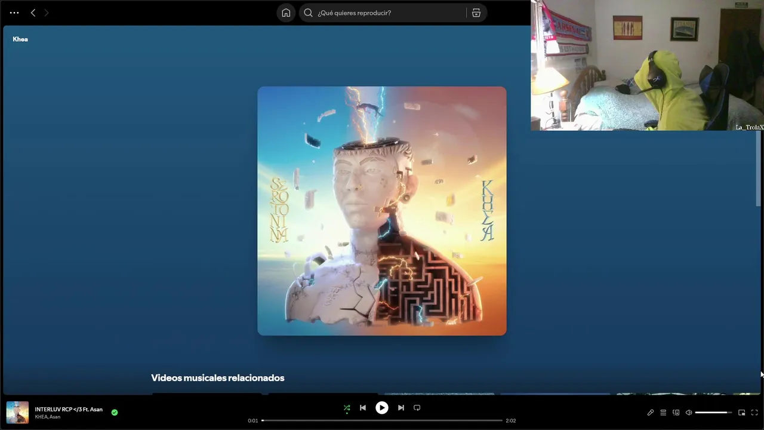Open the lyrics microphone icon
The width and height of the screenshot is (764, 430).
click(x=651, y=413)
